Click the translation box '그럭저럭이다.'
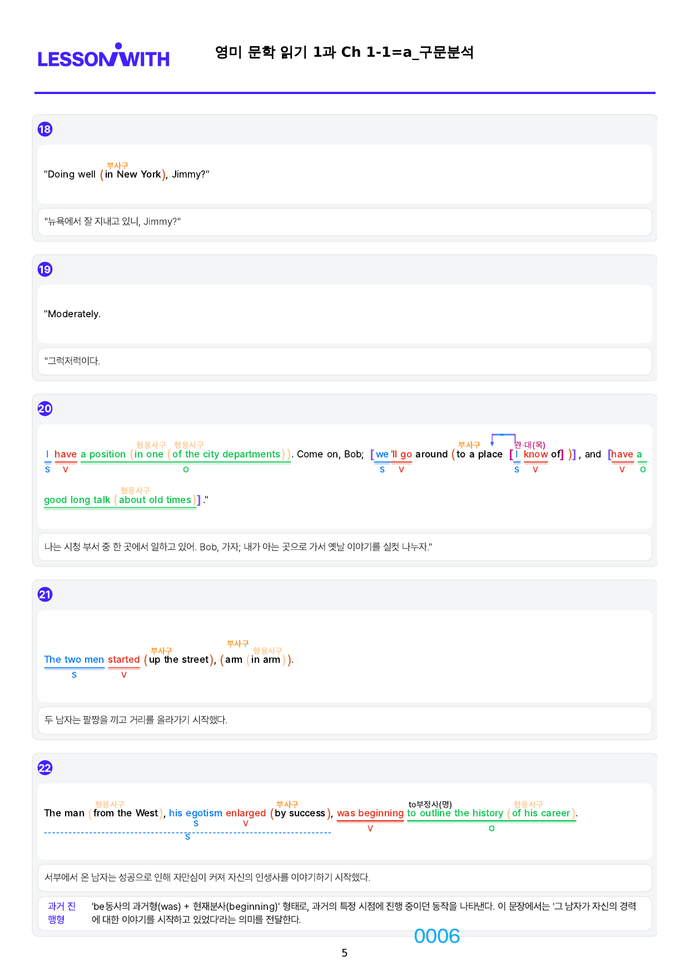This screenshot has height=976, width=690. [345, 361]
